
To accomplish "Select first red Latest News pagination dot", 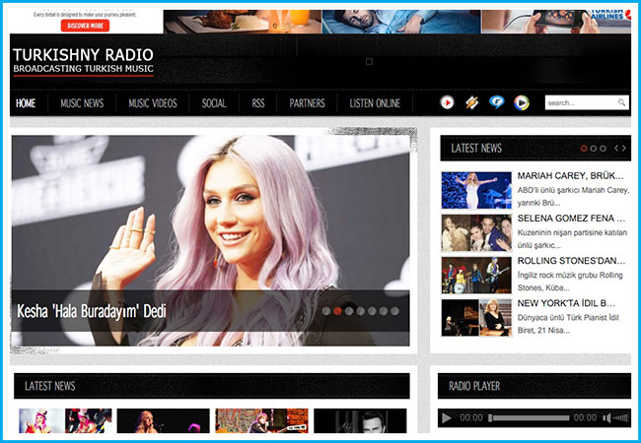I will 584,149.
